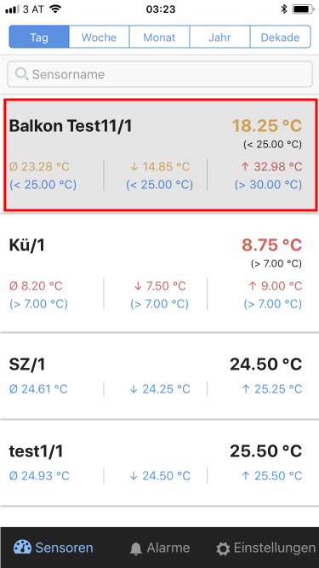Focus the Sensorname search field
The height and width of the screenshot is (568, 319).
[160, 74]
